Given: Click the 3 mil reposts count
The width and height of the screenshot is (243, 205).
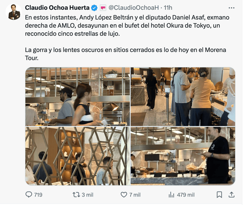Looking at the screenshot, I should point(87,195).
